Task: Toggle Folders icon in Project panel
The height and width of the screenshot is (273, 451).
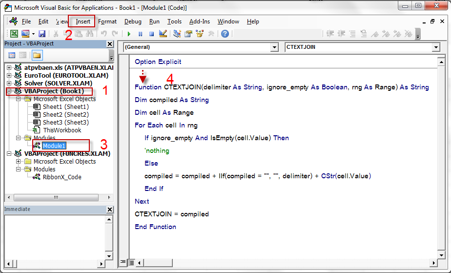Action: pos(37,55)
